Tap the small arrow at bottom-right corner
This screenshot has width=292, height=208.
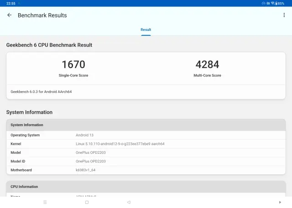point(280,202)
